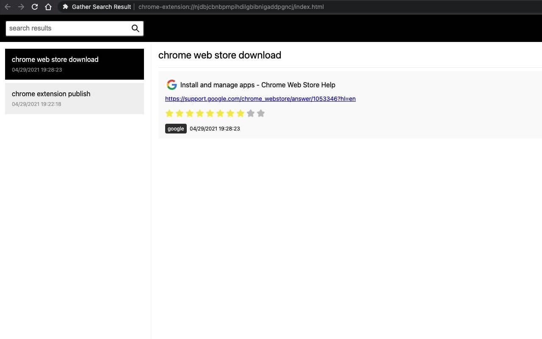Set rating to two stars

[x=180, y=113]
